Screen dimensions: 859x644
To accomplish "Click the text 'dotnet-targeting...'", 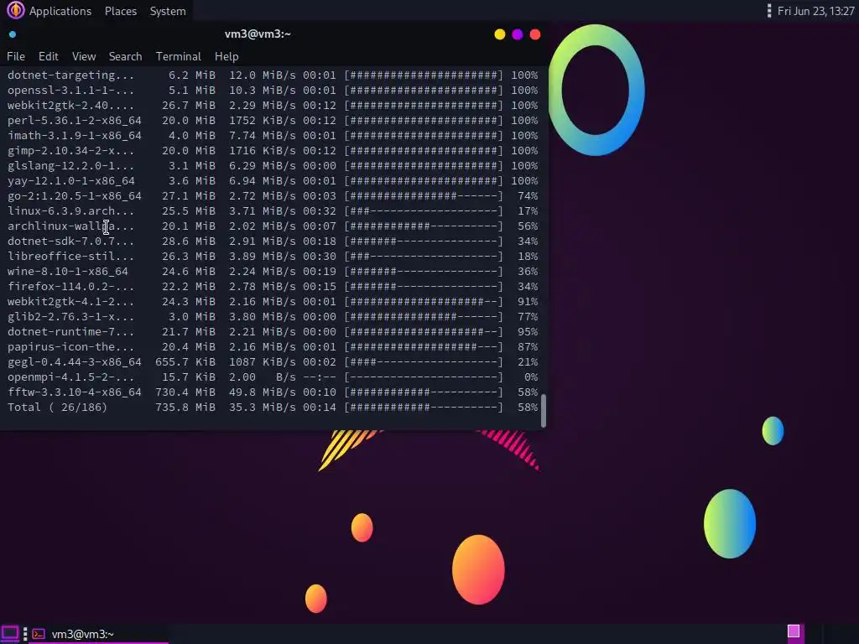I will [x=70, y=75].
